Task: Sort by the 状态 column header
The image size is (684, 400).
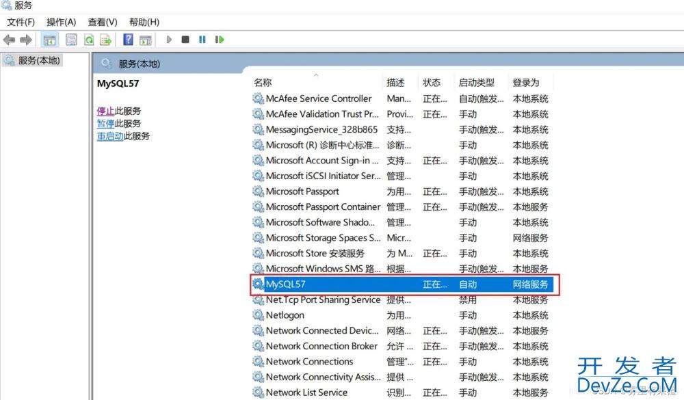Action: pos(432,83)
